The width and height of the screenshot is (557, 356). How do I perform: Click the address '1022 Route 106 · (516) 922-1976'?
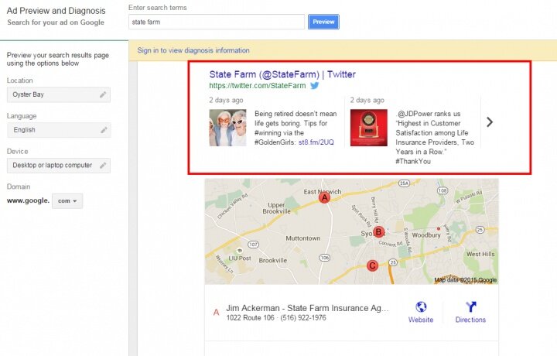click(x=276, y=317)
